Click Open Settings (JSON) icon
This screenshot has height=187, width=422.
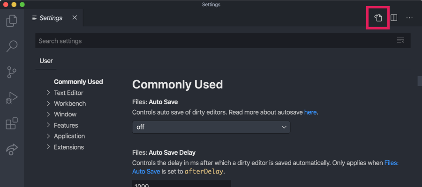coord(378,18)
